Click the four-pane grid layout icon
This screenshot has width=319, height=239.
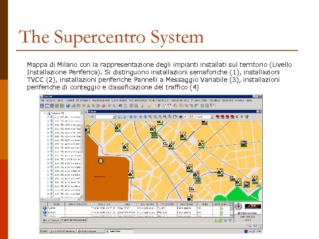pos(52,106)
